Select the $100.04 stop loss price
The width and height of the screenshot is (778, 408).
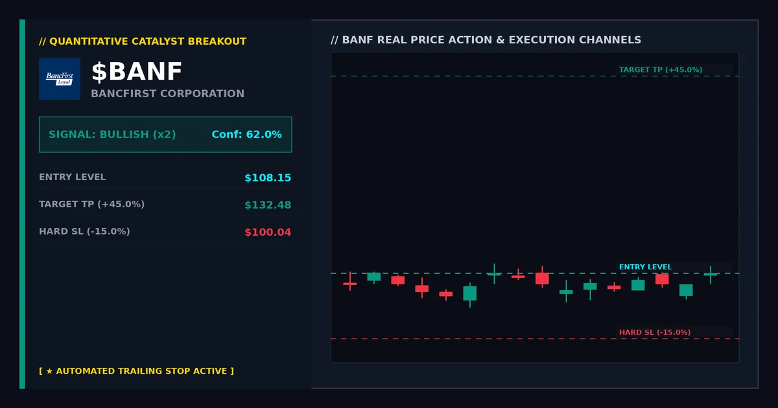click(268, 232)
